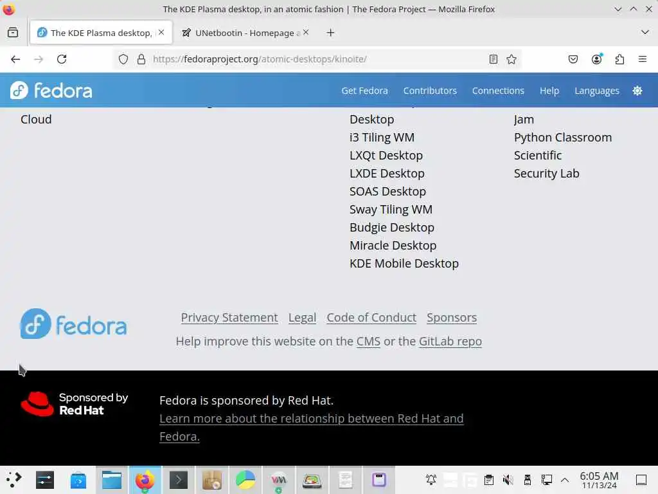Reload the current Fedora page
Image resolution: width=658 pixels, height=494 pixels.
tap(62, 59)
